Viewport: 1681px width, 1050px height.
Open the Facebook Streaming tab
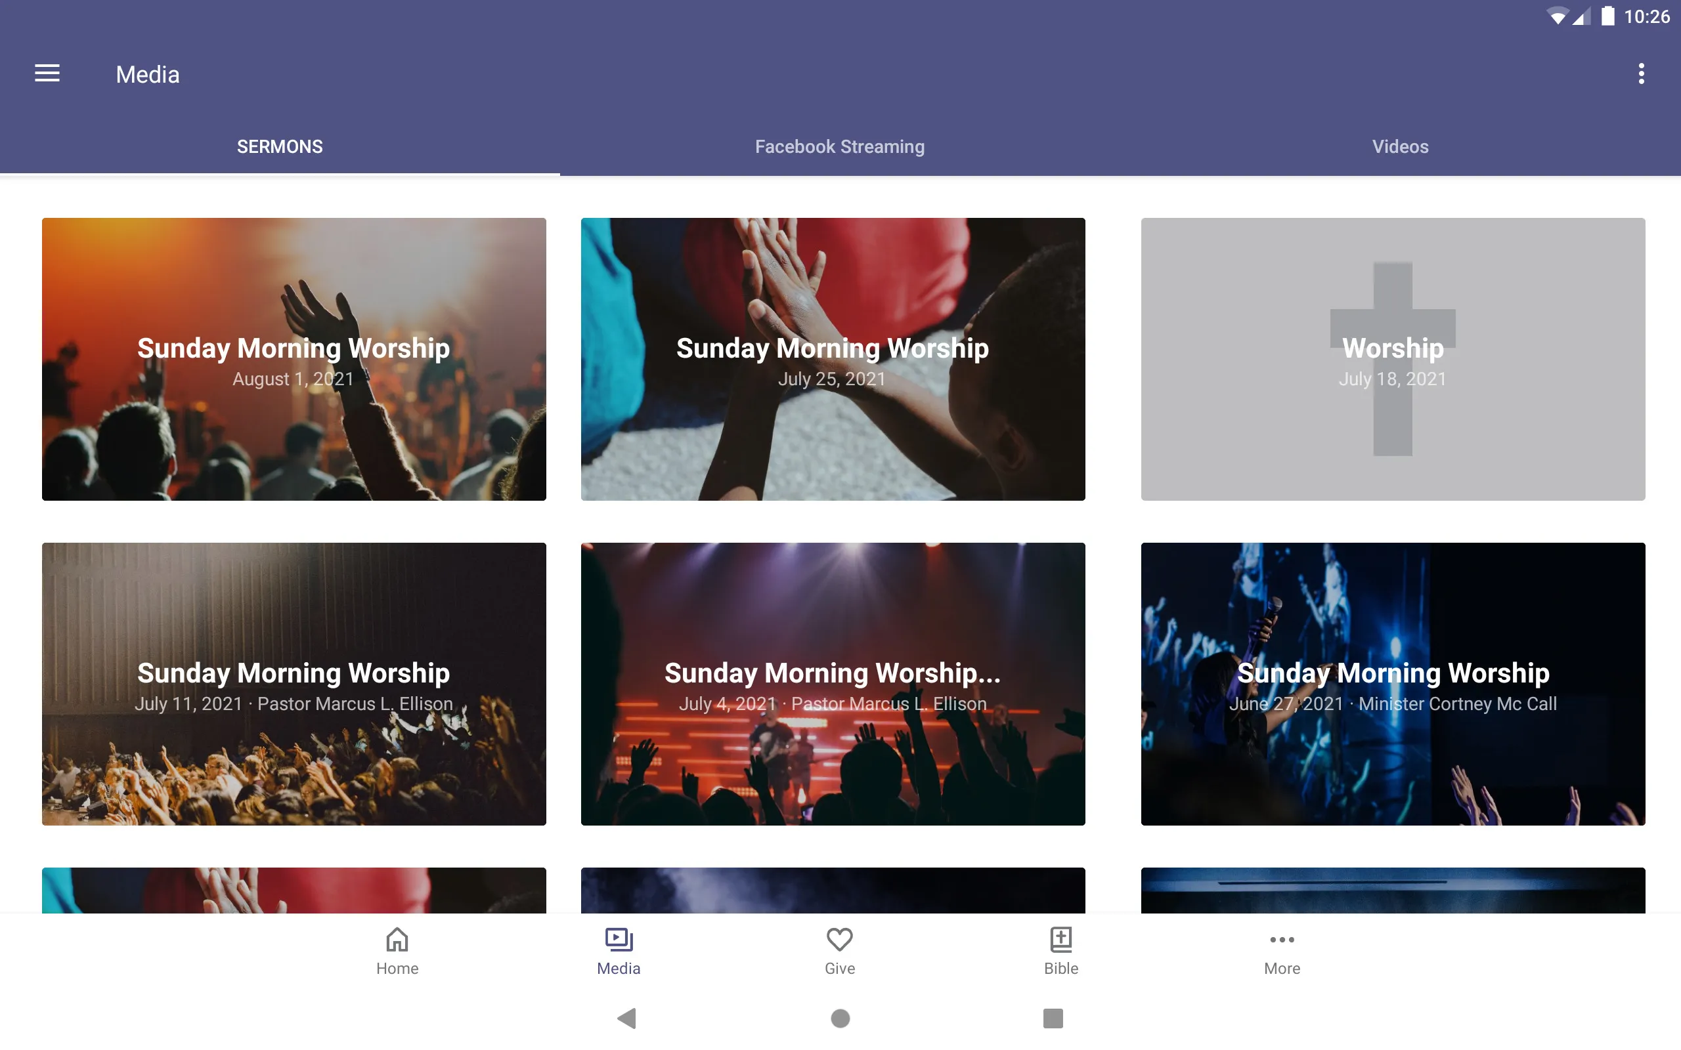pos(840,145)
